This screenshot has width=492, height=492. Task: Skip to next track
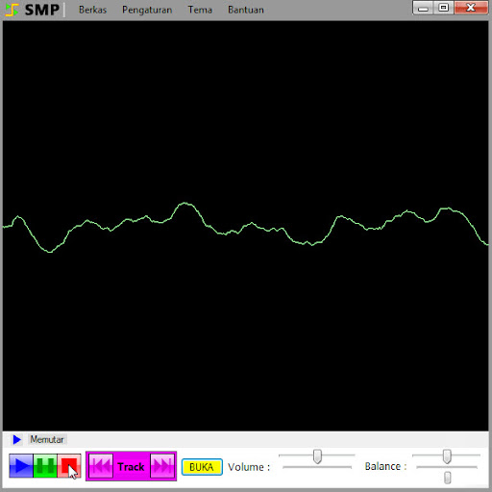[x=162, y=466]
